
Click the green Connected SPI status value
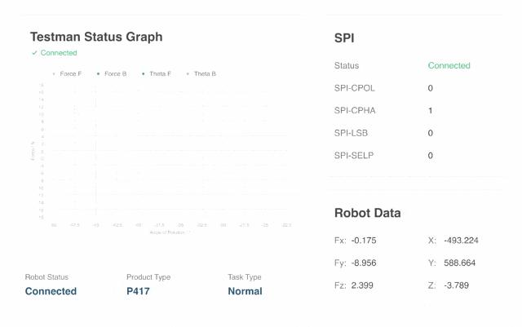point(449,65)
